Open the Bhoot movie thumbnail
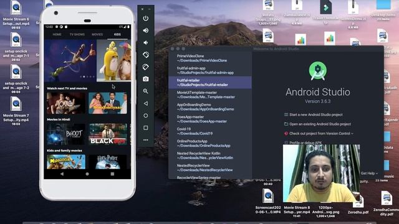Viewport: 399px width, 224px height. [x=66, y=134]
